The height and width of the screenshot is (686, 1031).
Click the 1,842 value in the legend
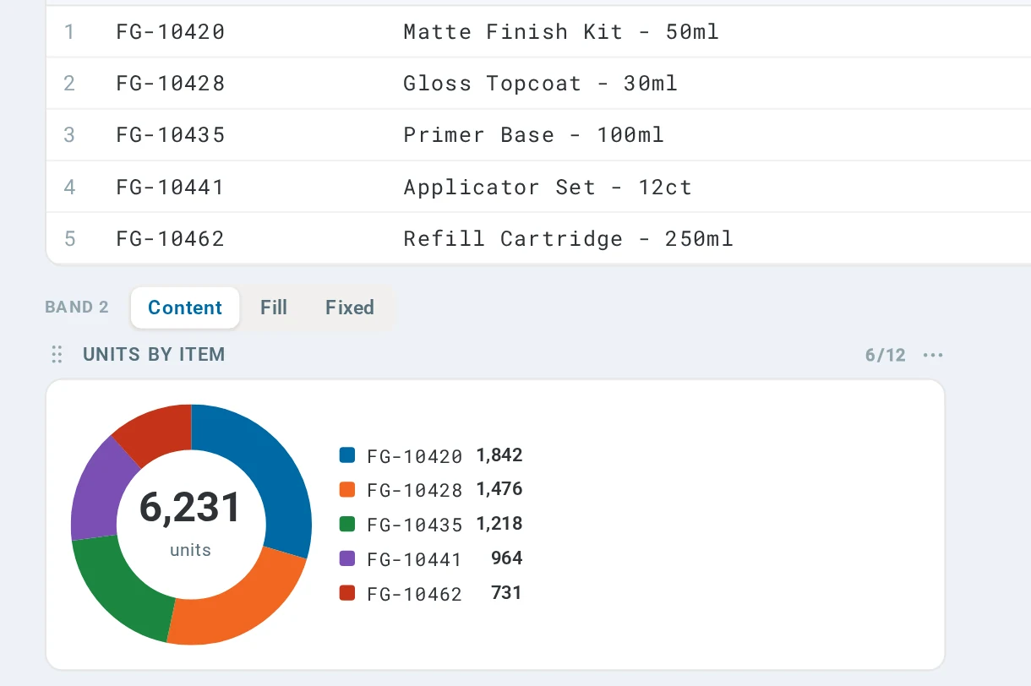click(x=499, y=455)
